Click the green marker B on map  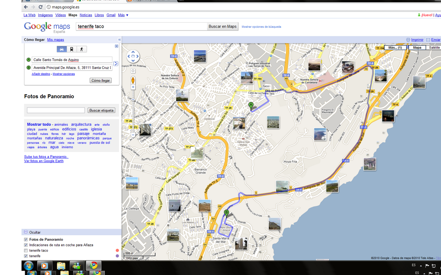click(x=227, y=213)
